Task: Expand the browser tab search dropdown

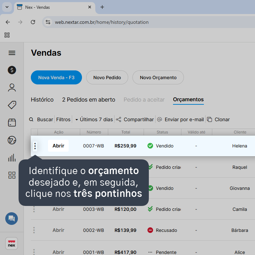Action: (7, 7)
